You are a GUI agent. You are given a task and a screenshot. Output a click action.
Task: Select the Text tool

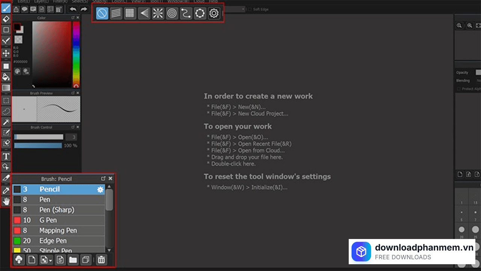click(6, 156)
